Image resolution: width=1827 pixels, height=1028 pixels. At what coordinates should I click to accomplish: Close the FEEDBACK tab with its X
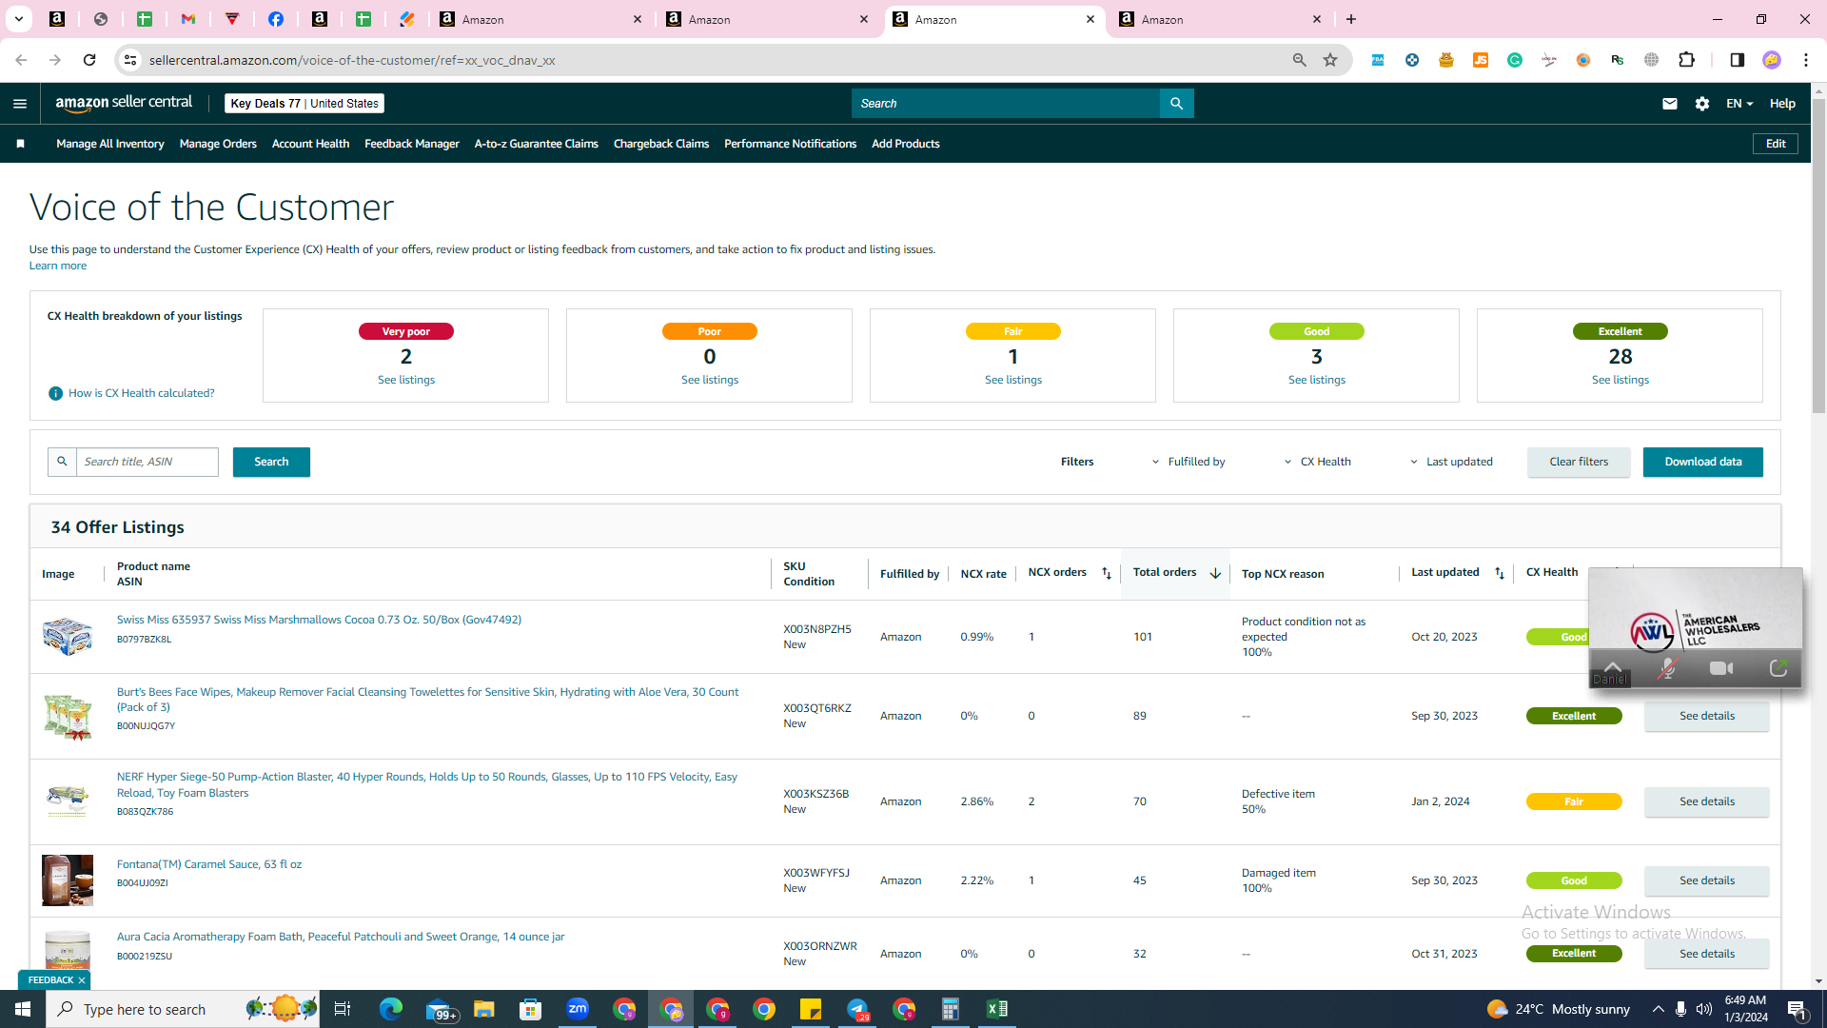(x=82, y=980)
